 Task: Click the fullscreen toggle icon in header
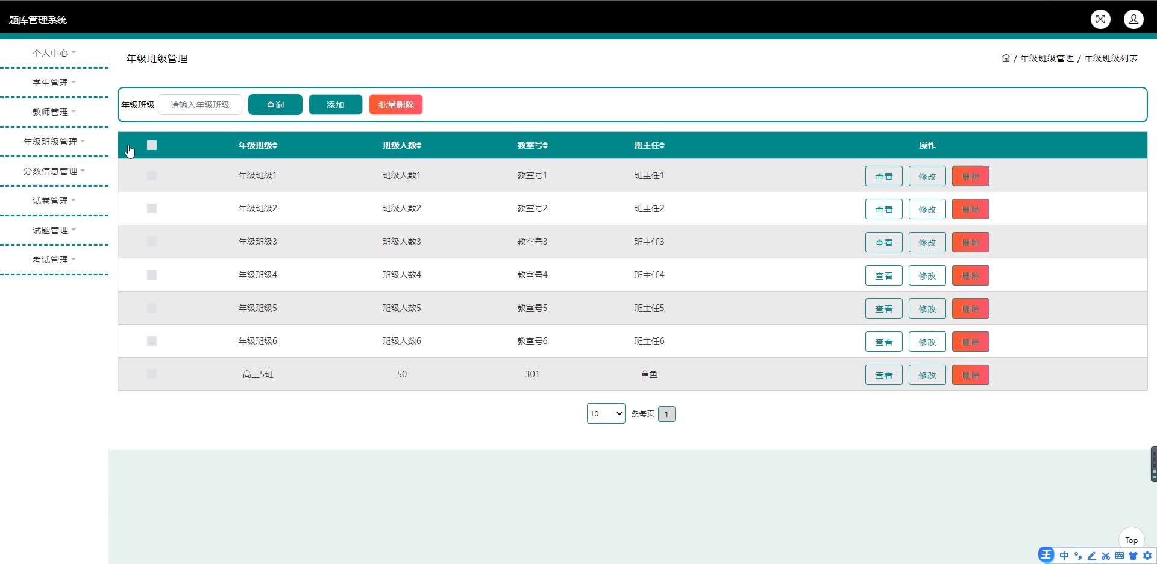pyautogui.click(x=1100, y=19)
